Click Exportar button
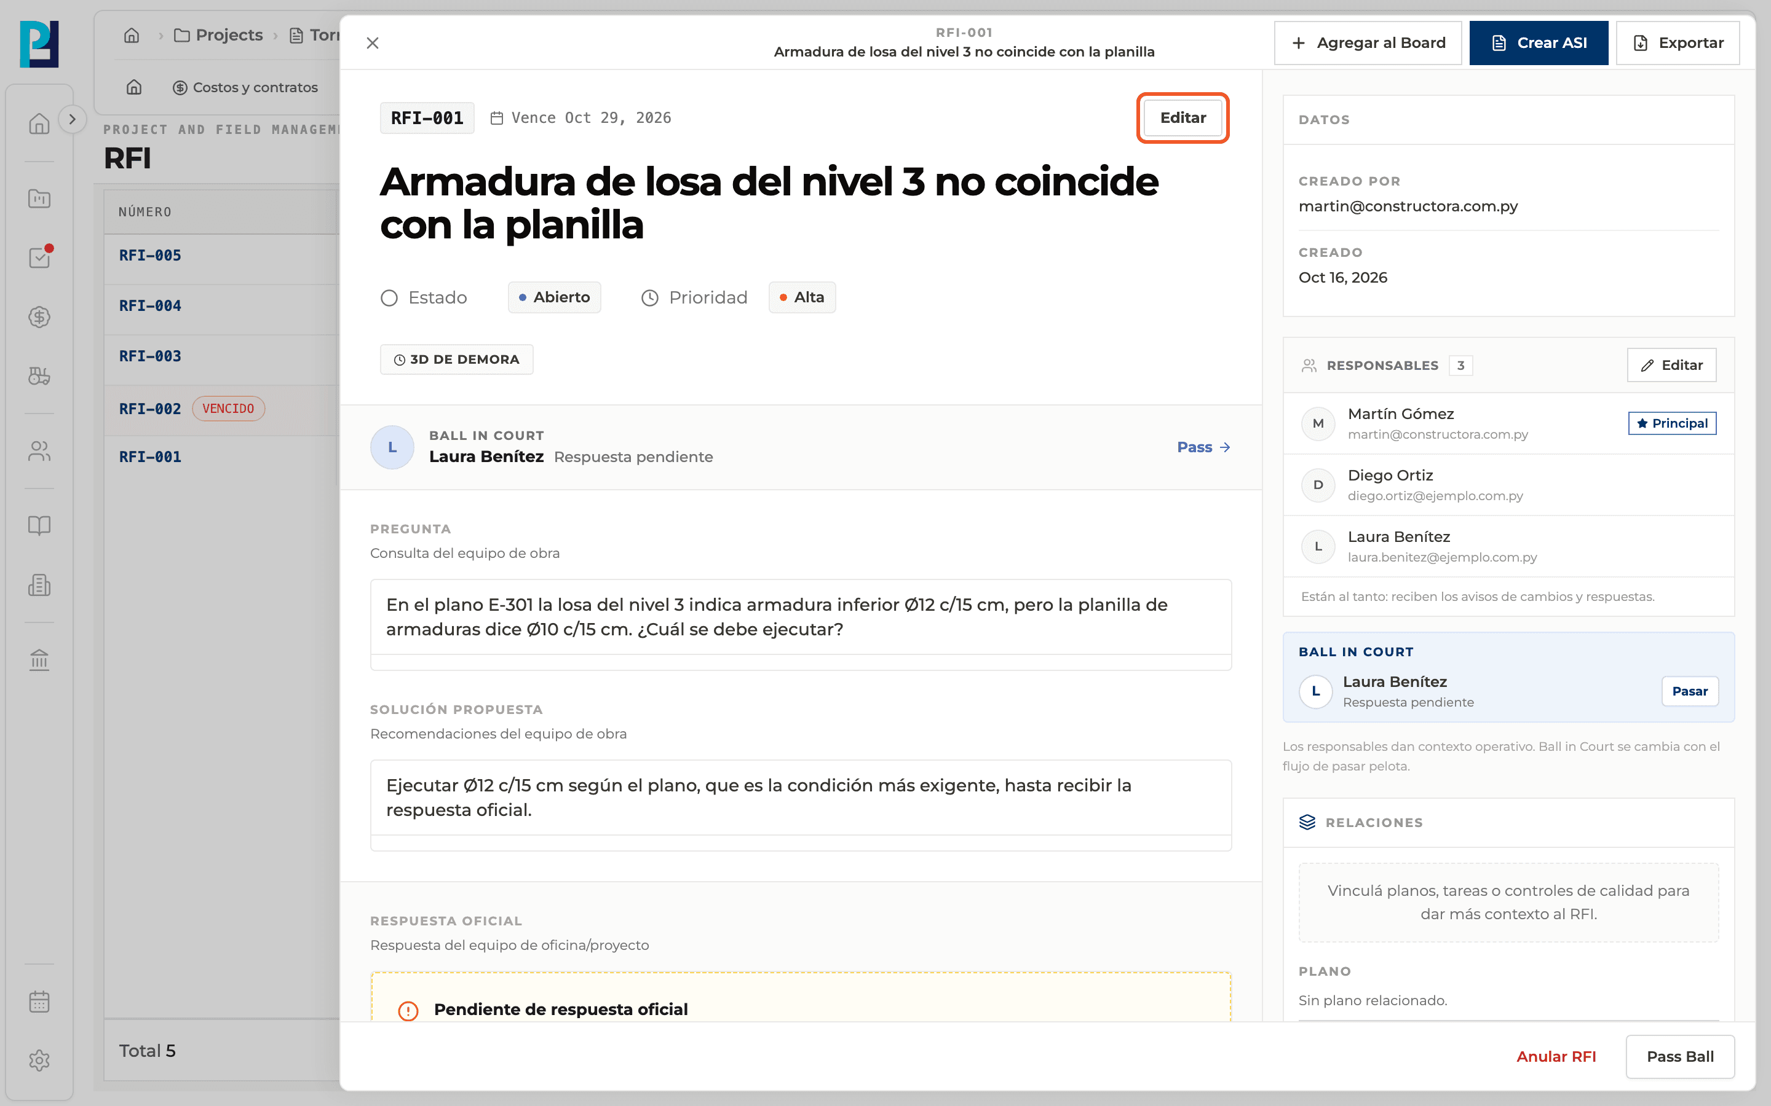The height and width of the screenshot is (1106, 1771). click(1678, 43)
